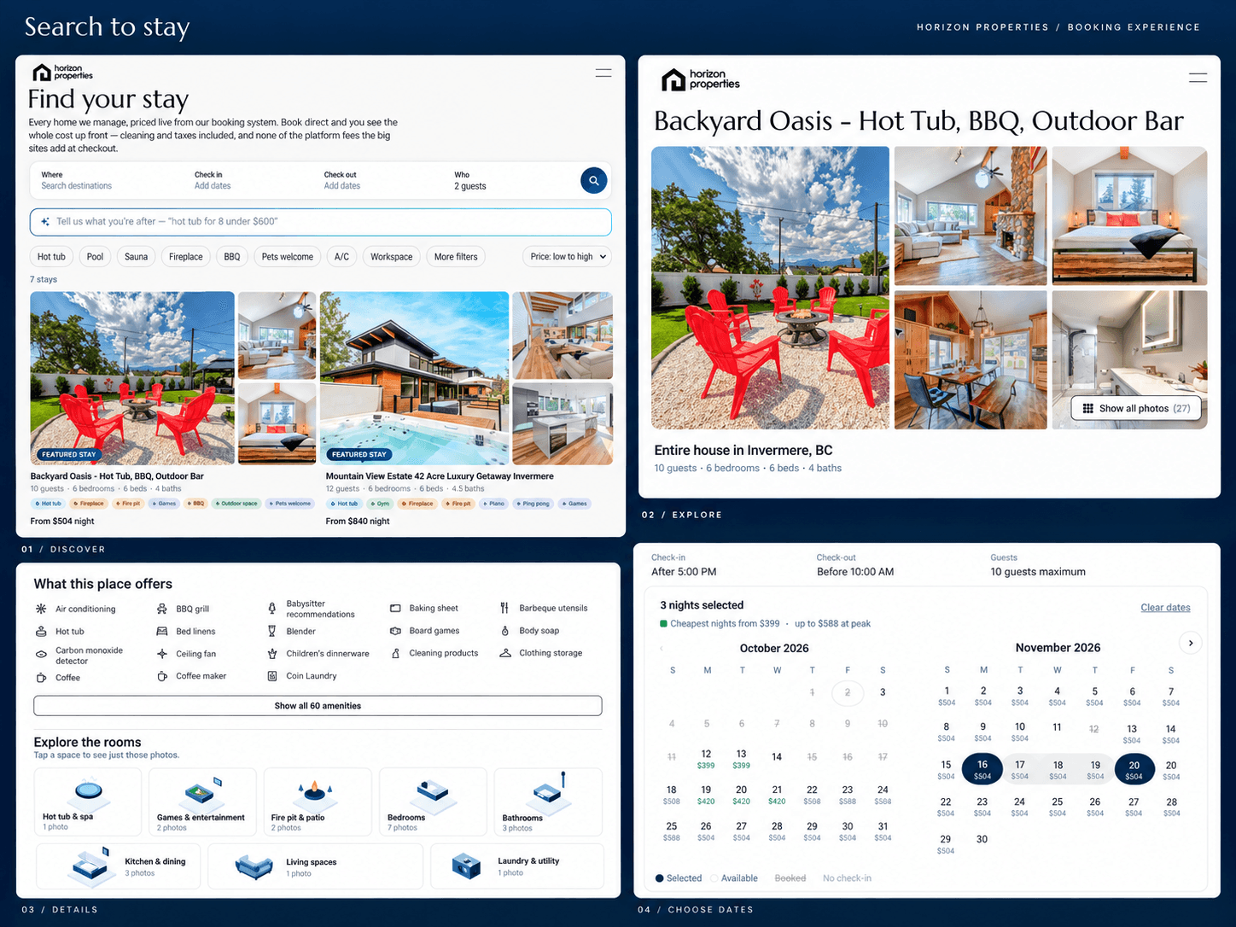Select the Games & entertainment room card
The width and height of the screenshot is (1236, 927).
202,802
